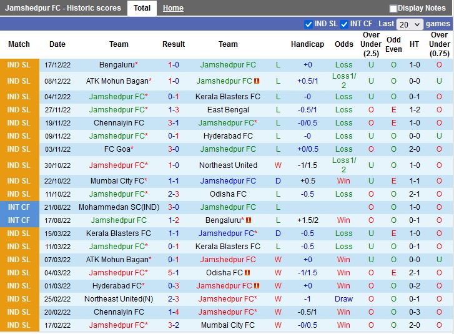The width and height of the screenshot is (454, 334).
Task: Click Northeast United team name, 30/10/22
Action: (x=228, y=165)
